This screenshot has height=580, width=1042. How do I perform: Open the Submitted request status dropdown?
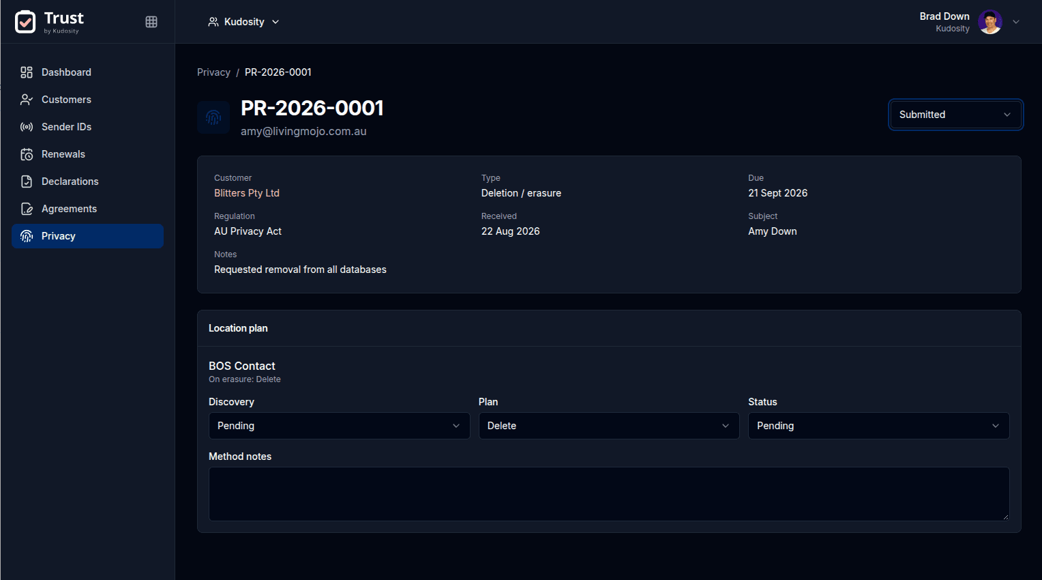pyautogui.click(x=955, y=115)
